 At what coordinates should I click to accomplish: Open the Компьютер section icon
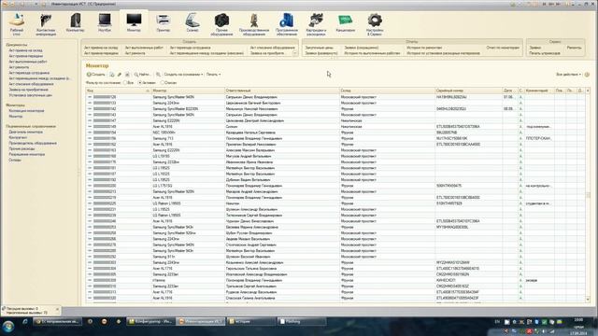[x=75, y=22]
